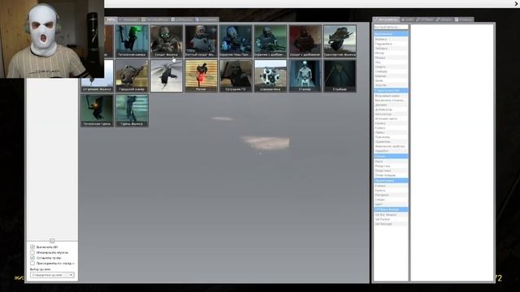520x292 pixels.
Task: Choose the Источник света tool
Action: [391, 118]
